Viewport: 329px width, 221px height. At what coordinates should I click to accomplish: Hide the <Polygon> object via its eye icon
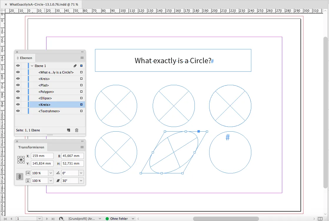tap(18, 91)
